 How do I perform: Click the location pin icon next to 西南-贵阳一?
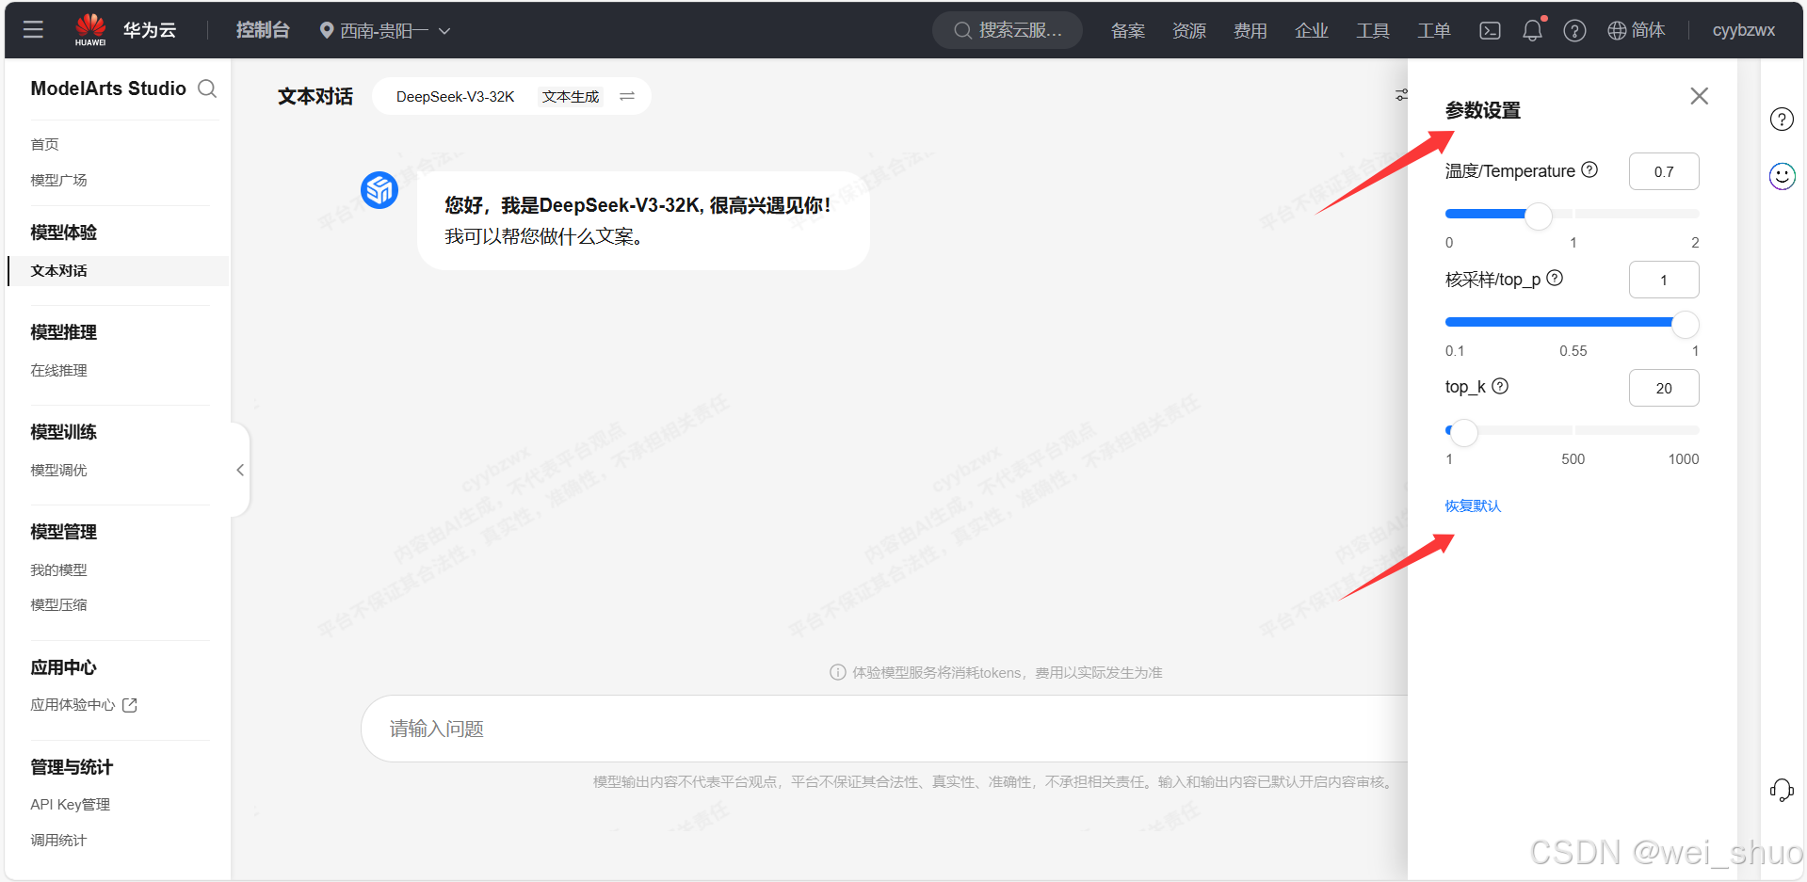327,30
